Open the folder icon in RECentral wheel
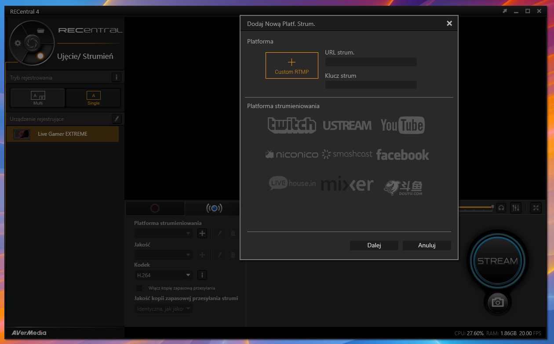The image size is (554, 344). pyautogui.click(x=41, y=30)
